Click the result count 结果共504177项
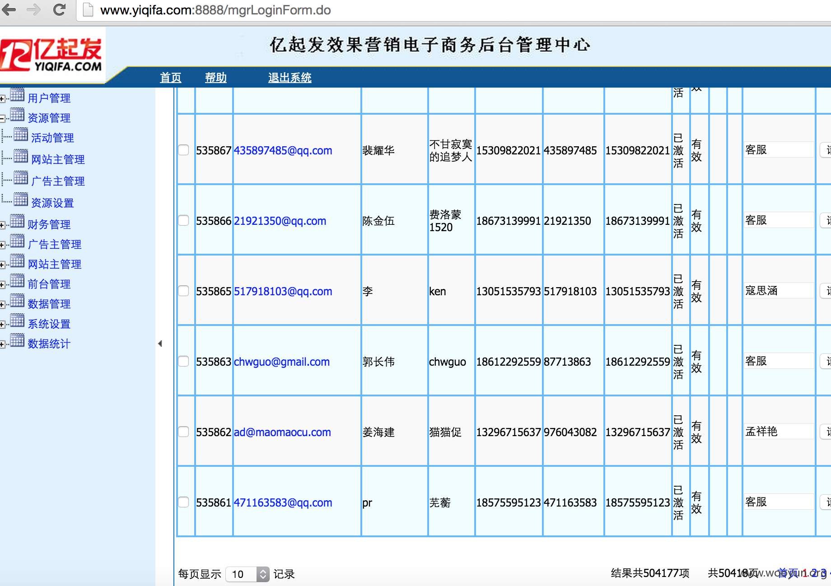 tap(650, 573)
